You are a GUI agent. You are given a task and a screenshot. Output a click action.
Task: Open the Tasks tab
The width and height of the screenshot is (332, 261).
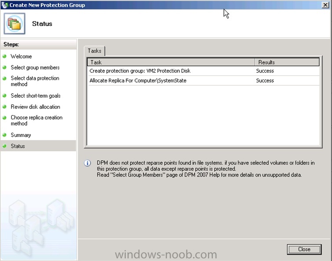[x=95, y=51]
